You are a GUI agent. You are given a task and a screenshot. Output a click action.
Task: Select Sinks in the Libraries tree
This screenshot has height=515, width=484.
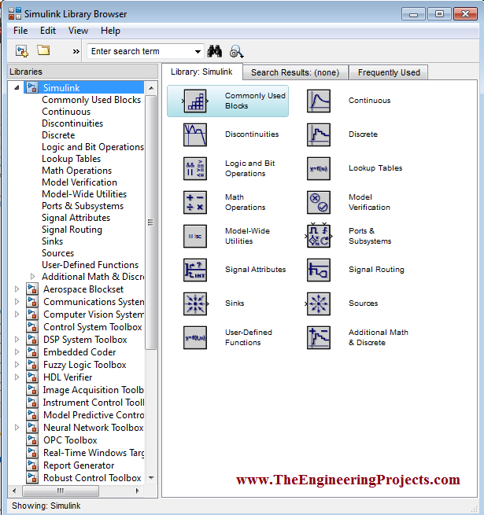[52, 241]
